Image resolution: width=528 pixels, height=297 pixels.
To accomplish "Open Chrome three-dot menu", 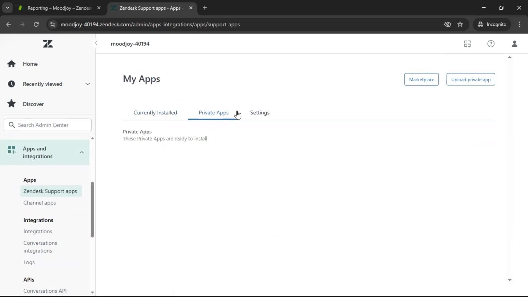I will tap(519, 24).
